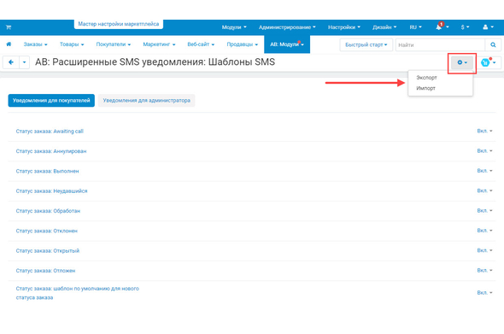Open the round blue add-on icon menu

click(489, 62)
